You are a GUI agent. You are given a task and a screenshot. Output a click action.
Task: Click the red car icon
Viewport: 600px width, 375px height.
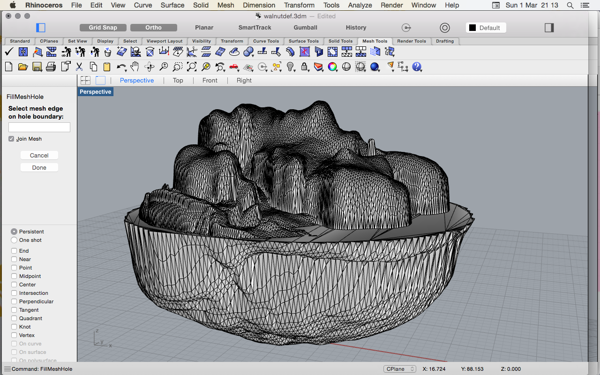coord(234,67)
